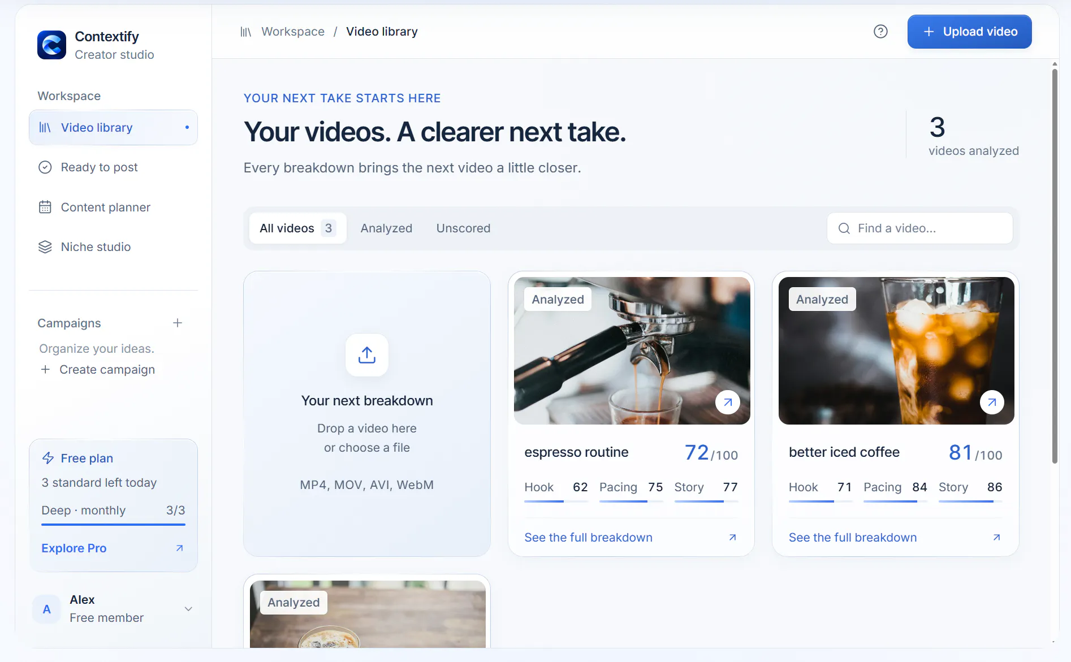Open better iced coffee thumbnail arrow icon
The width and height of the screenshot is (1071, 662).
pyautogui.click(x=992, y=403)
